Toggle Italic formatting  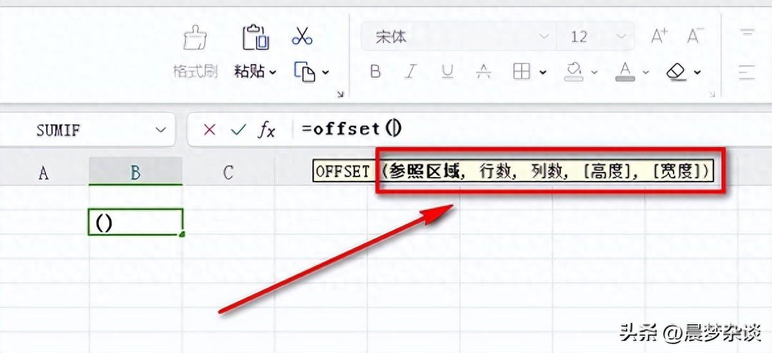[x=412, y=72]
